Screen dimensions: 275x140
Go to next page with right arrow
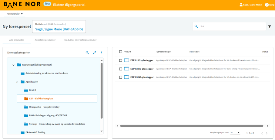click(x=267, y=133)
